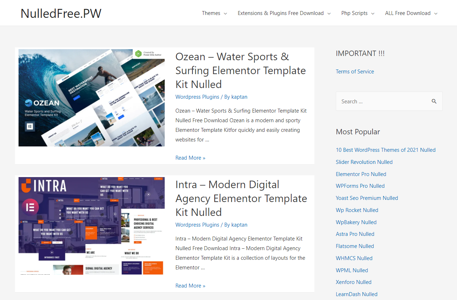Open Slider Revolution Nulled link
This screenshot has width=457, height=300.
(364, 162)
